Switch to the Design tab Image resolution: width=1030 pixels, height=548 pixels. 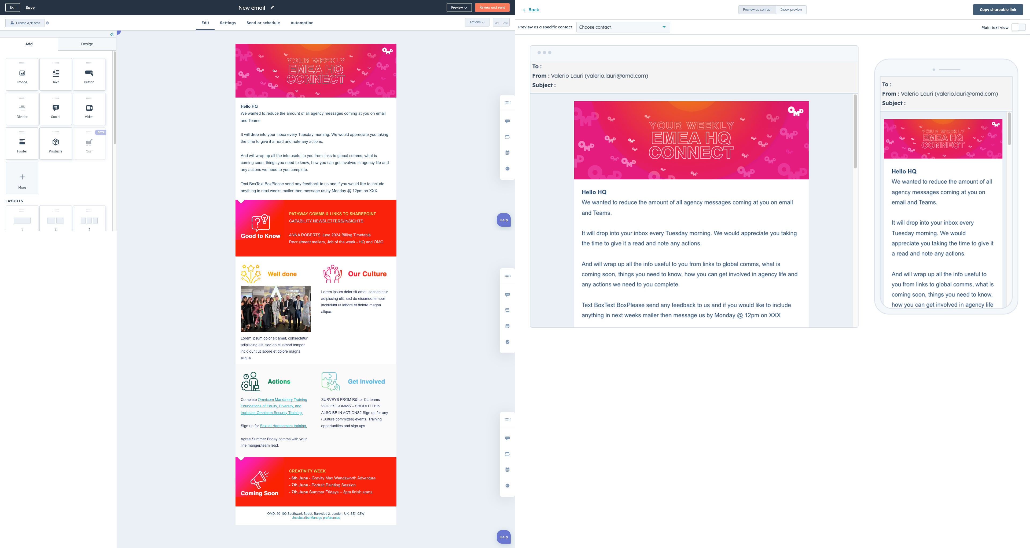(87, 44)
